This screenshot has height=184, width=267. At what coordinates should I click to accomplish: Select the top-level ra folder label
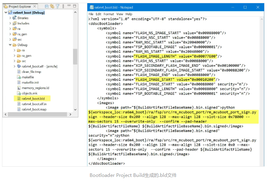click(x=19, y=29)
